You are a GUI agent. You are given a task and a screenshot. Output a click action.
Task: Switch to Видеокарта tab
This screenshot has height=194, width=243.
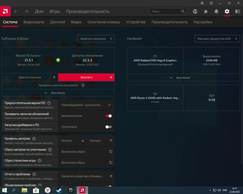[x=34, y=22]
